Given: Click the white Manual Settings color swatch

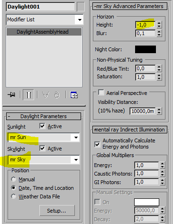Looking at the screenshot, I should pos(146,202).
